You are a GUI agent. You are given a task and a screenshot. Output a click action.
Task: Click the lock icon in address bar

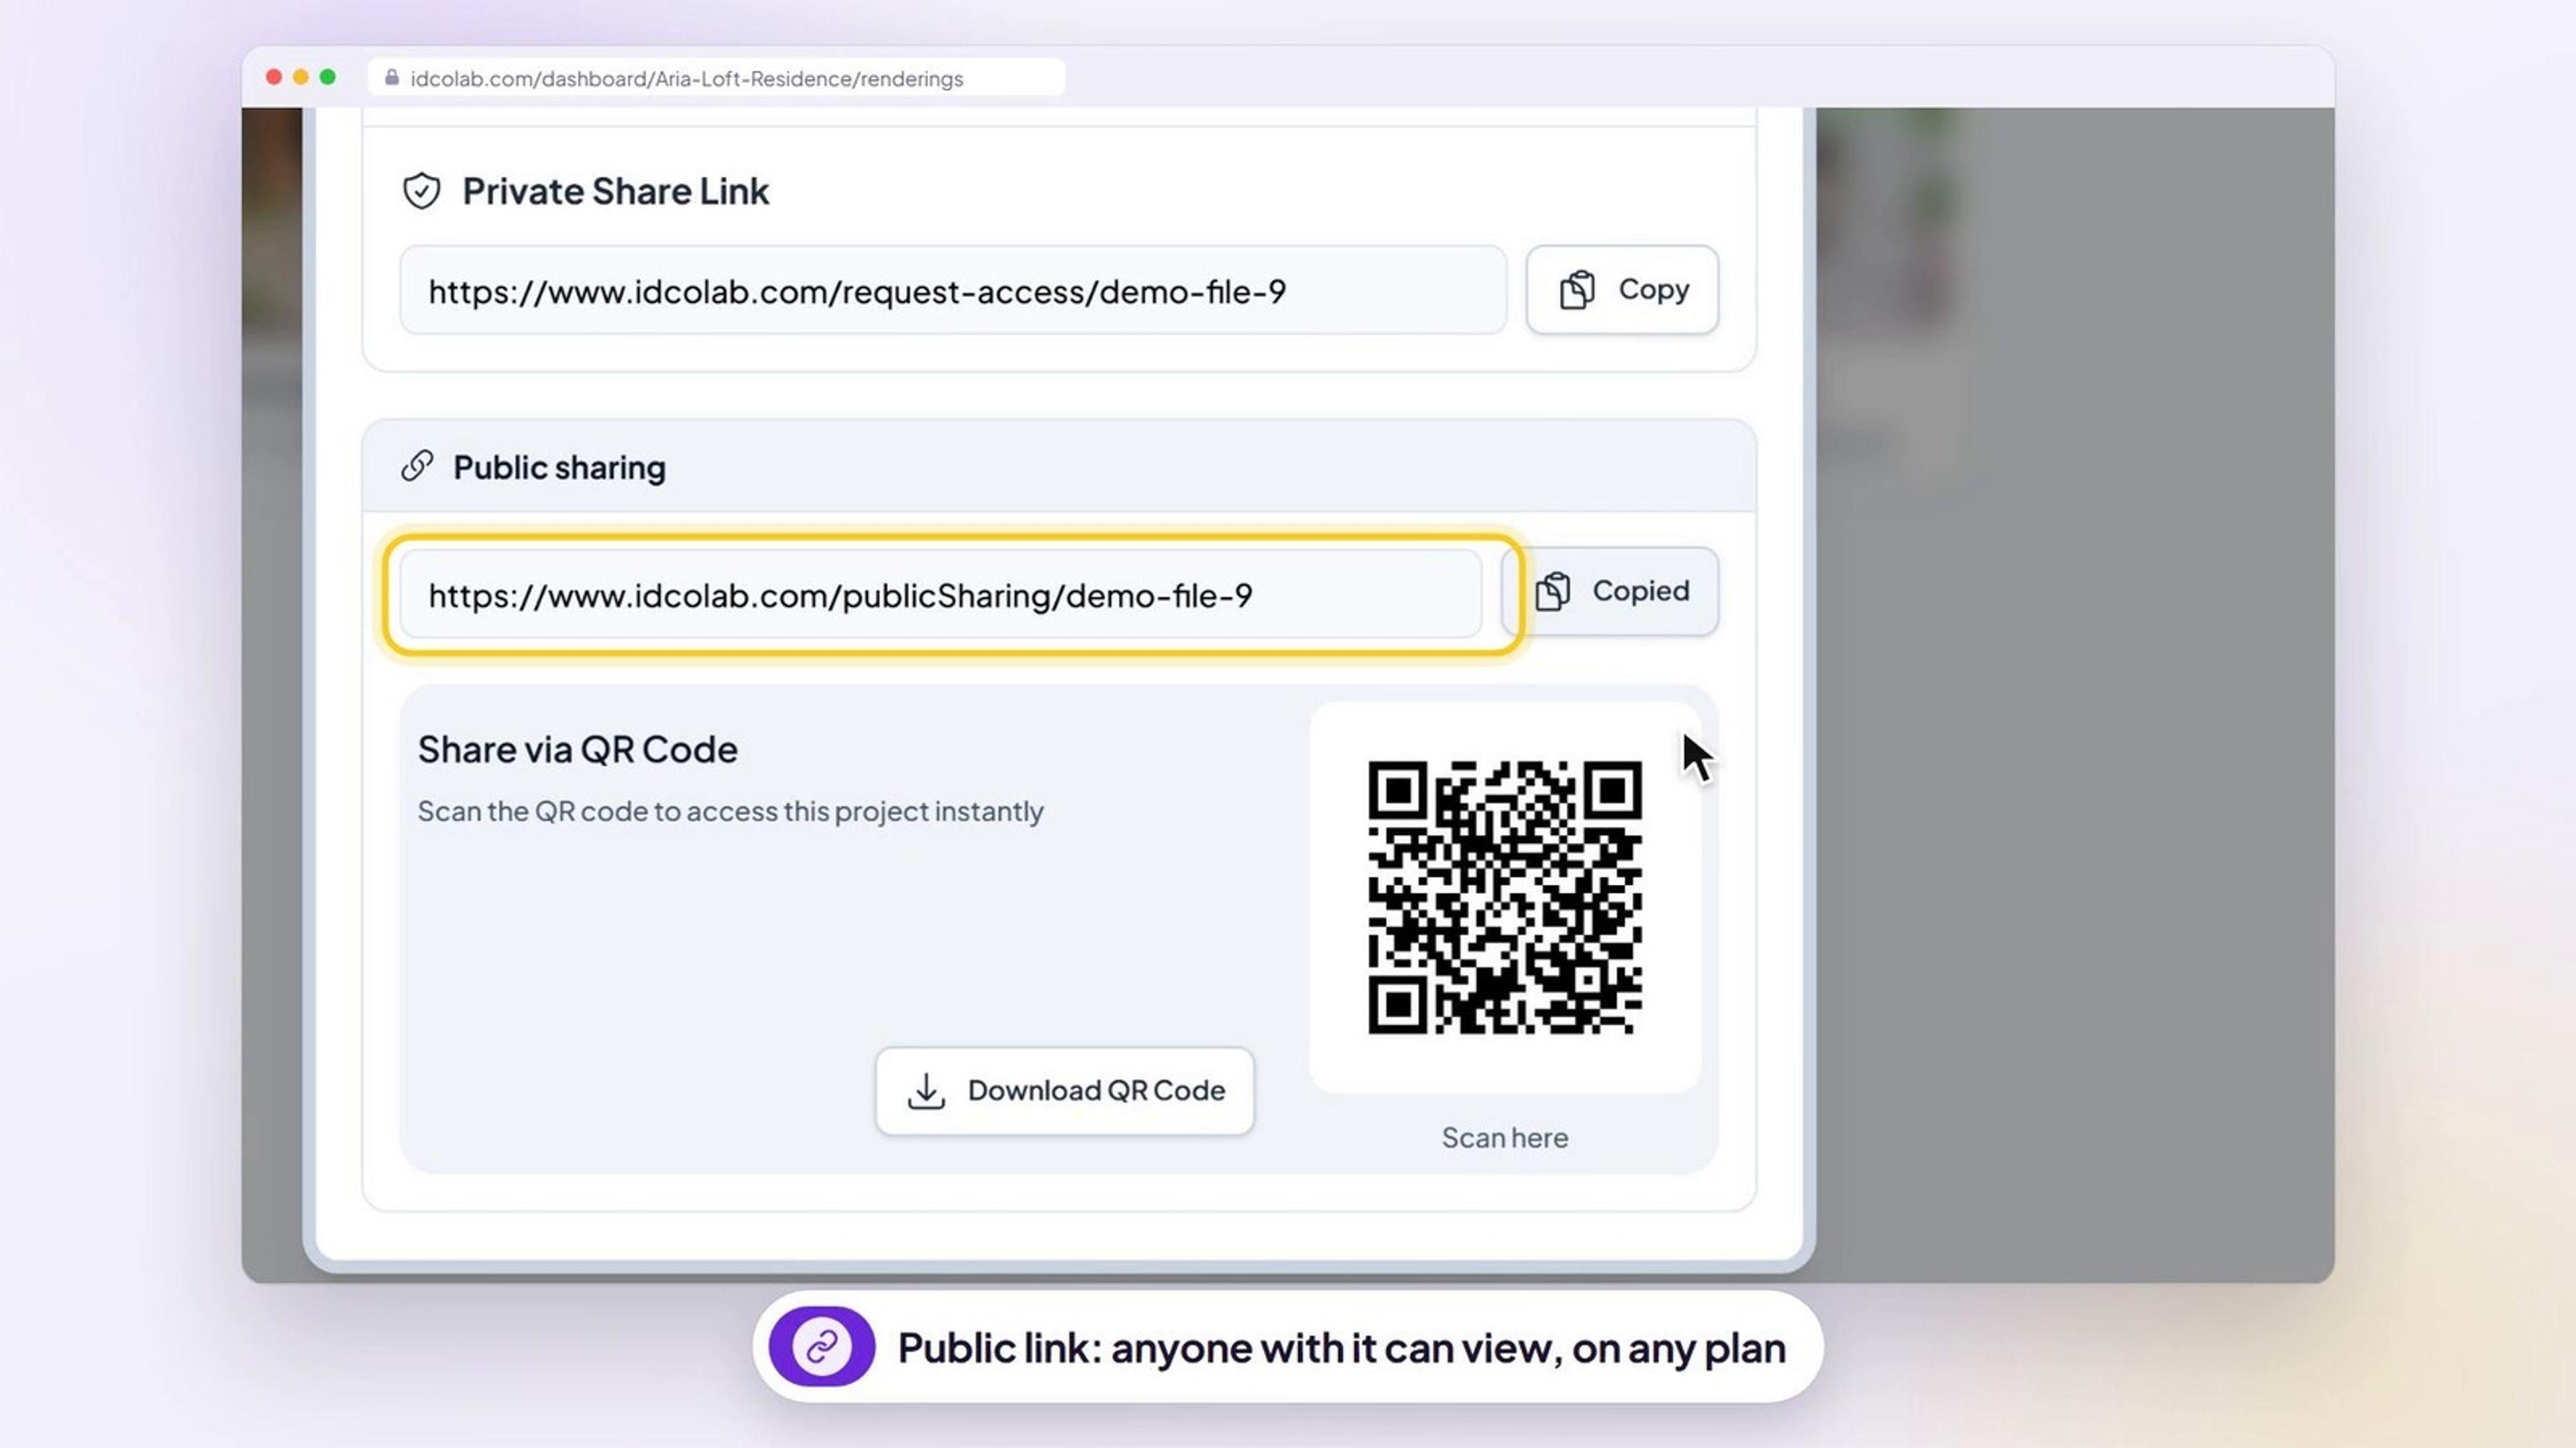[x=392, y=77]
